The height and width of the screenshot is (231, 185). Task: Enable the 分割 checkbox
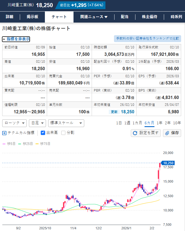click(63, 133)
